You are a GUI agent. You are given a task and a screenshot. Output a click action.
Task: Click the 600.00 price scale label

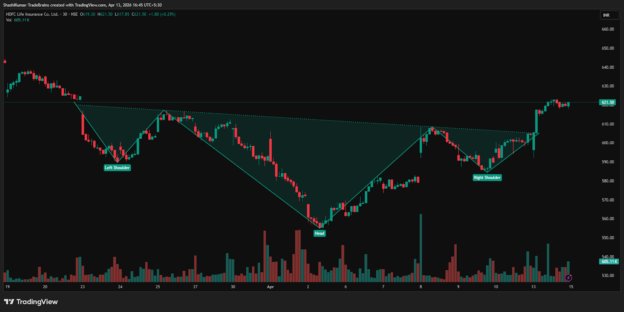608,143
